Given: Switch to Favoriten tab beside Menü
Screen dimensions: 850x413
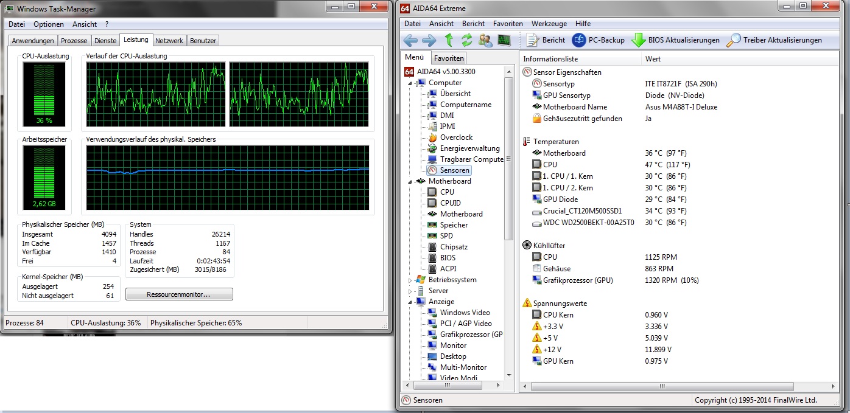Looking at the screenshot, I should (x=449, y=58).
